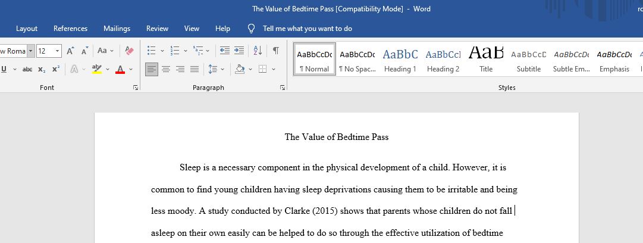Apply strikethrough formatting
Image resolution: width=643 pixels, height=243 pixels.
[27, 69]
